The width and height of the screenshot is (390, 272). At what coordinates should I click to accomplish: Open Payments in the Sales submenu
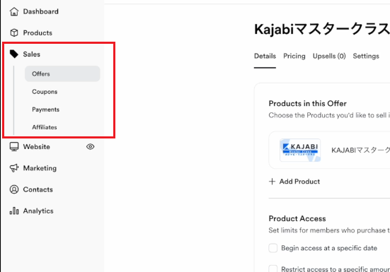click(45, 110)
